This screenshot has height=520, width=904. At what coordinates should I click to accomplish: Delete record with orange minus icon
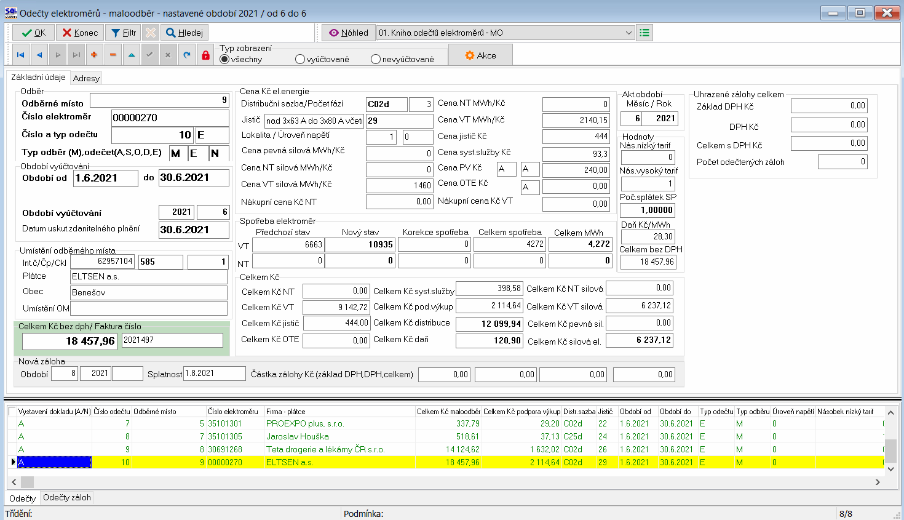[113, 55]
